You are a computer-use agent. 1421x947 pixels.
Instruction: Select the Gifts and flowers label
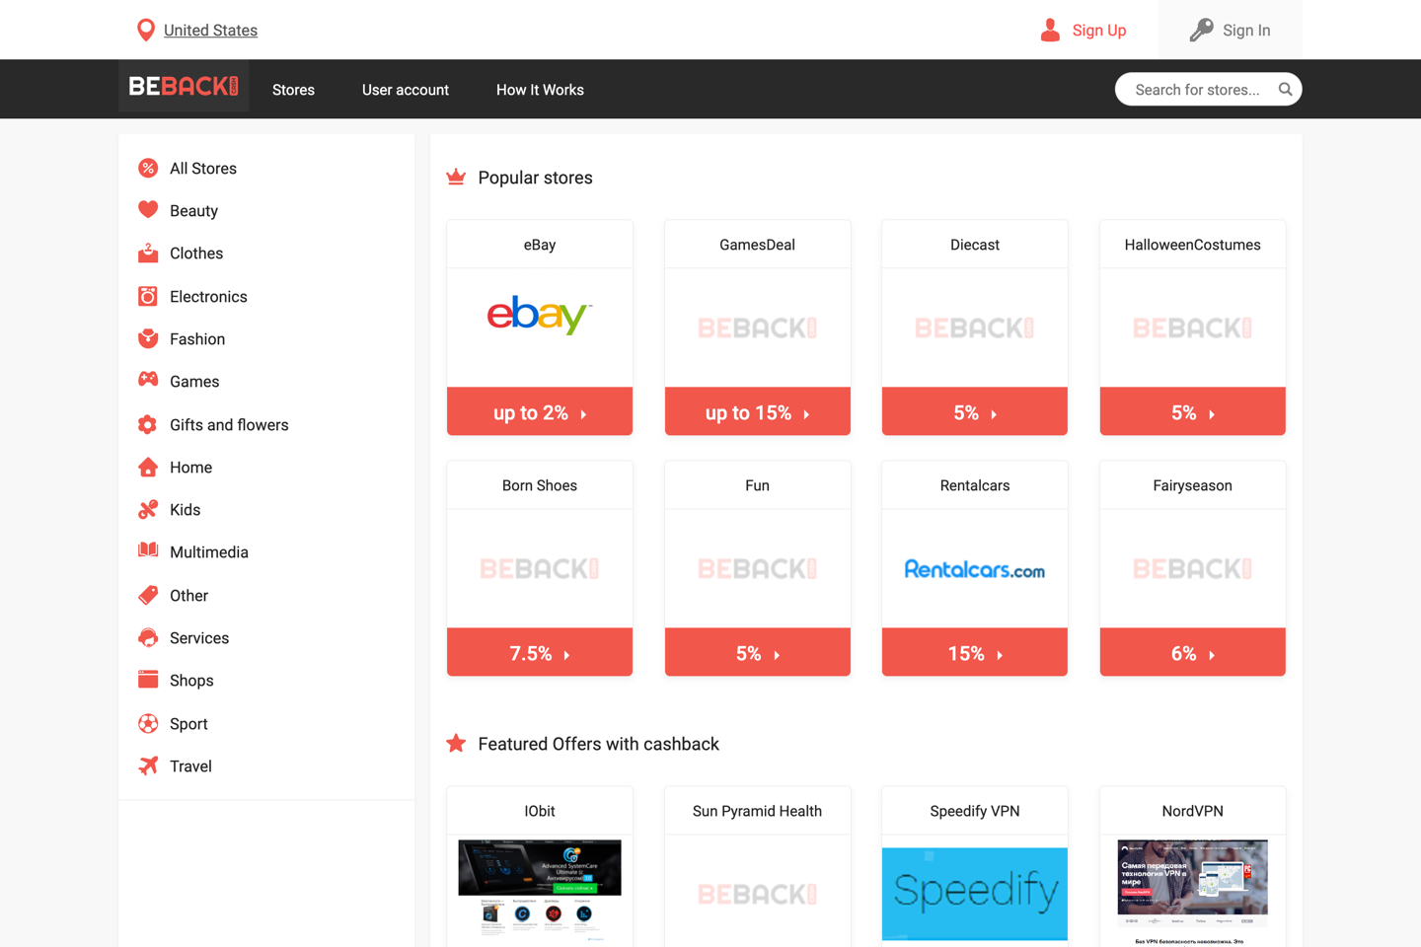[229, 425]
